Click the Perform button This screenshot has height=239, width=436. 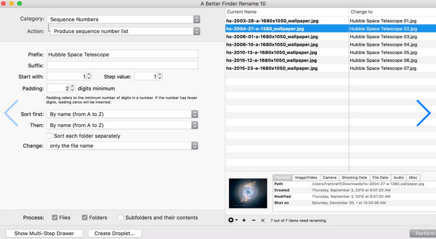point(423,233)
